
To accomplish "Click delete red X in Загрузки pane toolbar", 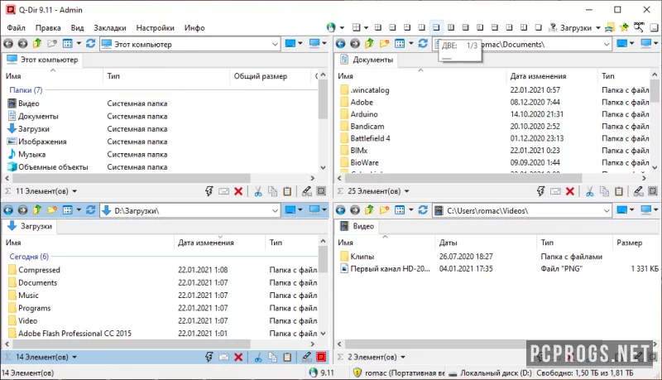I will (238, 357).
